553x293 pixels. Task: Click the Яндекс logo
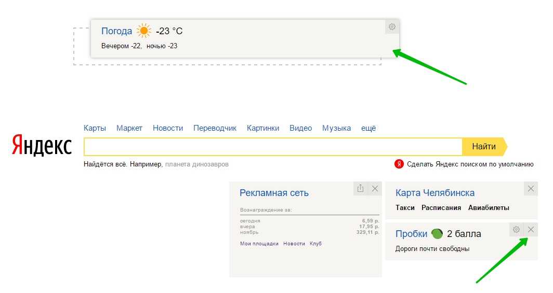tap(42, 146)
